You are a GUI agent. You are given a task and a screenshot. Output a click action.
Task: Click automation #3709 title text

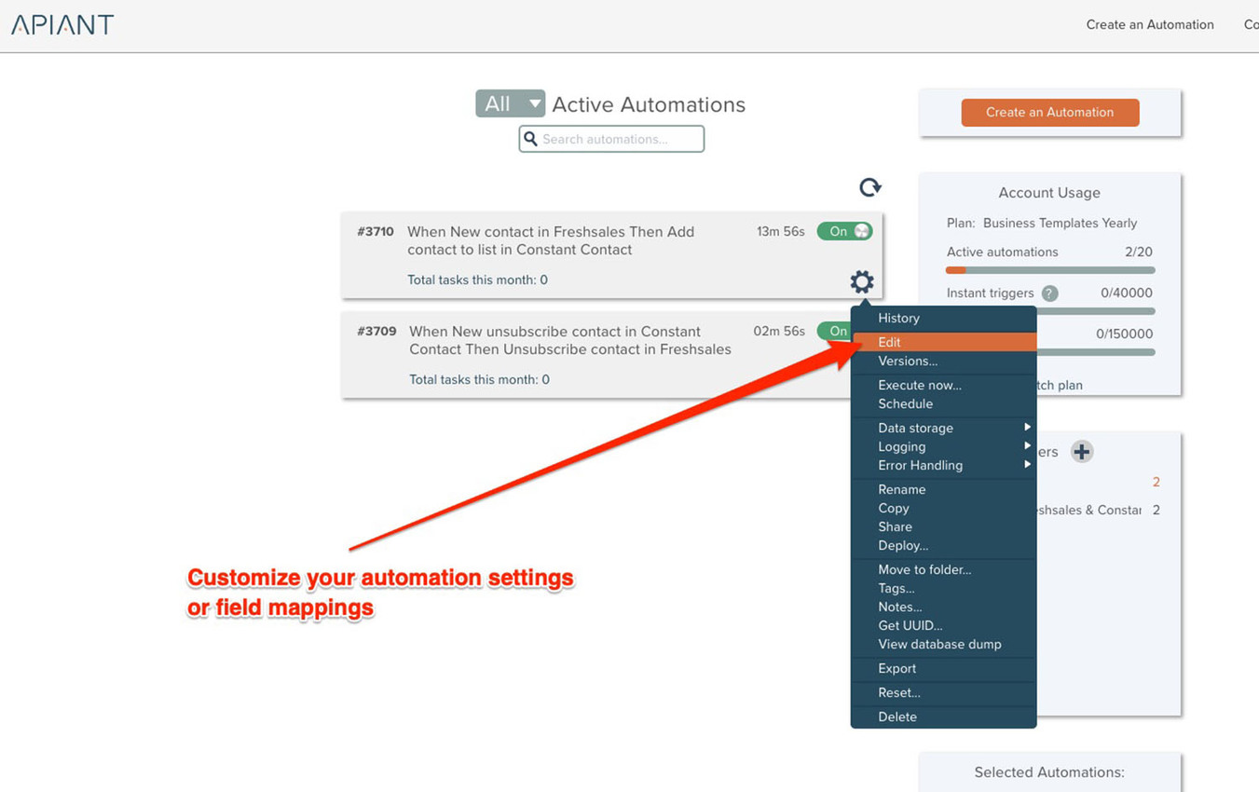(570, 340)
